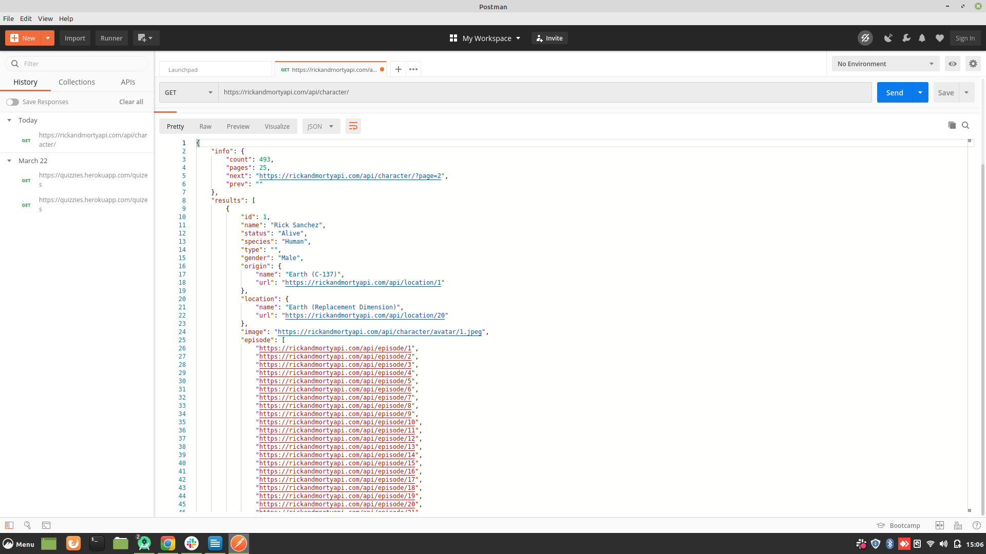Open the location/1 URL link in response

click(363, 283)
